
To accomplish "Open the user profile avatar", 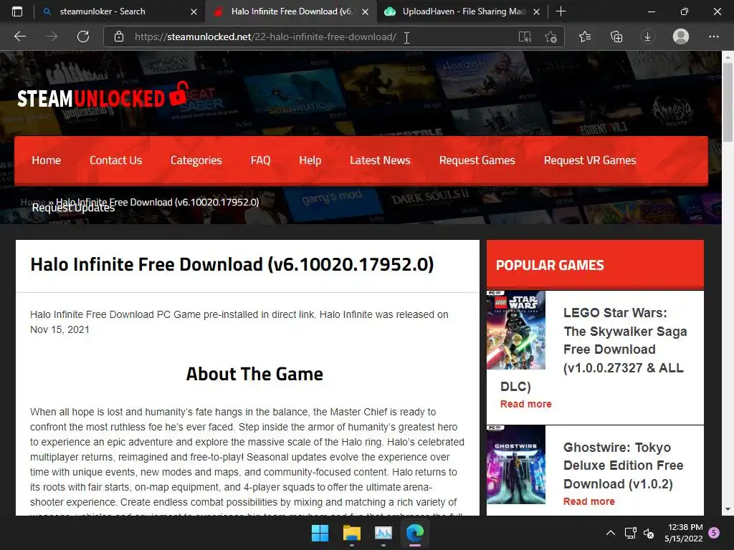I will (681, 37).
